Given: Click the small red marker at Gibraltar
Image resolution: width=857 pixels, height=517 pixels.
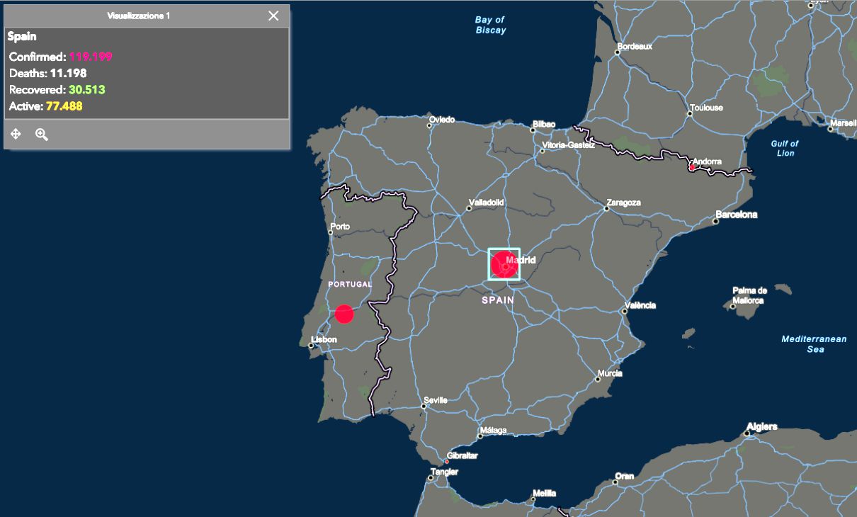Looking at the screenshot, I should coord(447,462).
